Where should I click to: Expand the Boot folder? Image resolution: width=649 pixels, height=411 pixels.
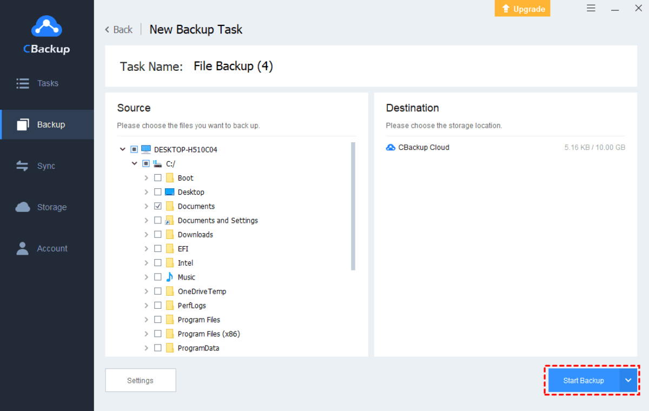[146, 178]
